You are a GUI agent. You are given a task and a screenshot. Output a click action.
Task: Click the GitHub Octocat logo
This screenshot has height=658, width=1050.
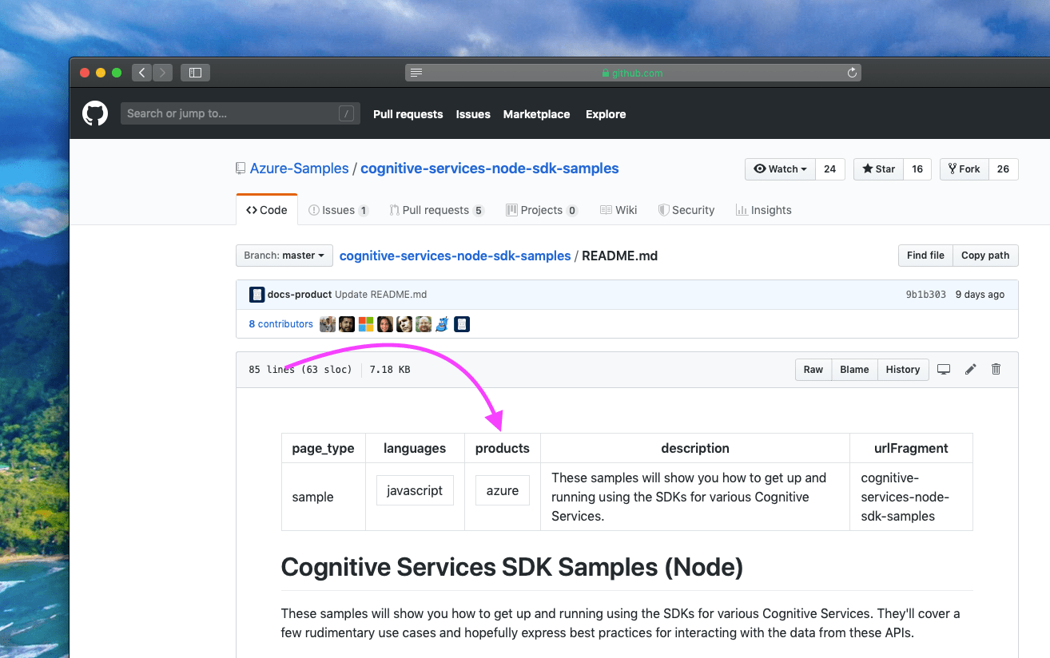pyautogui.click(x=95, y=113)
